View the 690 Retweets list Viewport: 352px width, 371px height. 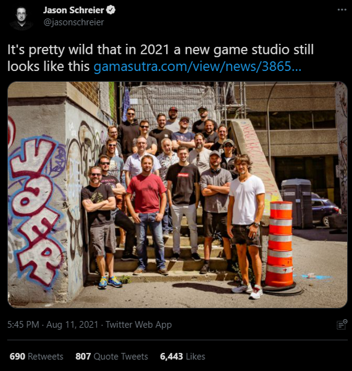point(36,356)
